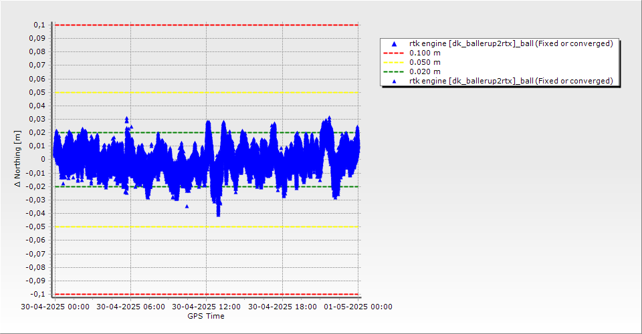This screenshot has height=334, width=642.
Task: Click y-axis tick label '-0,09'
Action: coord(35,281)
